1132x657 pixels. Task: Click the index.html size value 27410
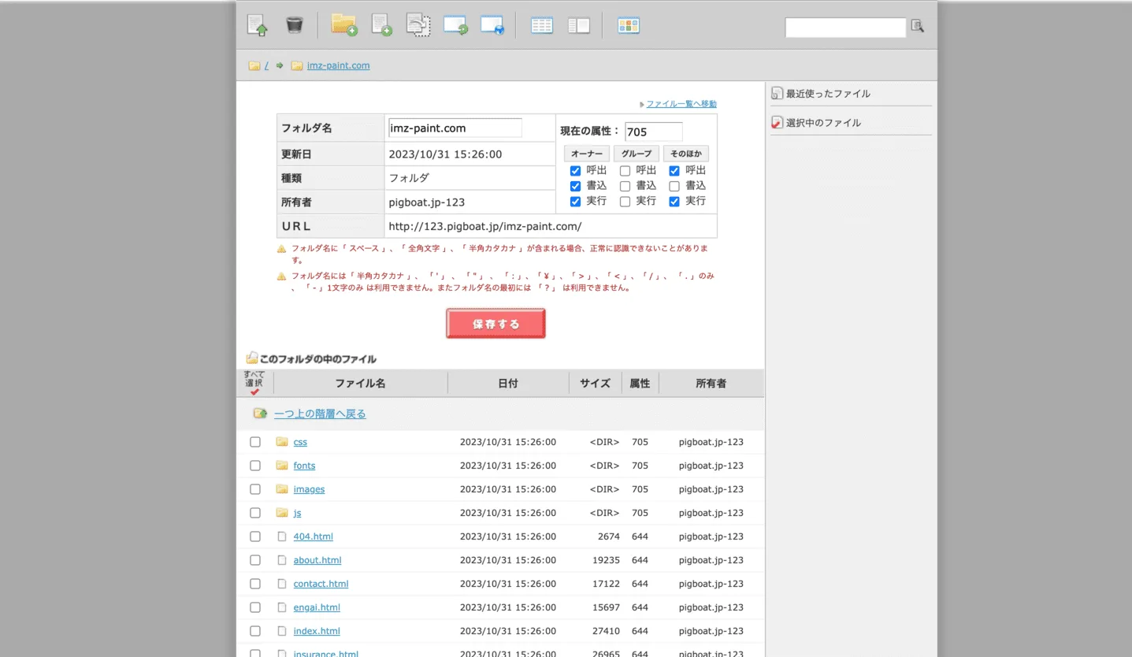tap(606, 631)
